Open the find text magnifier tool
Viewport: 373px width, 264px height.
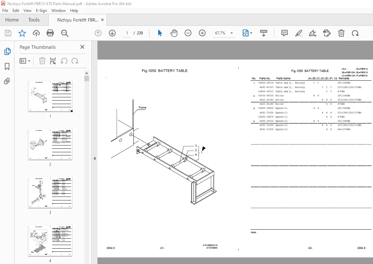[64, 33]
